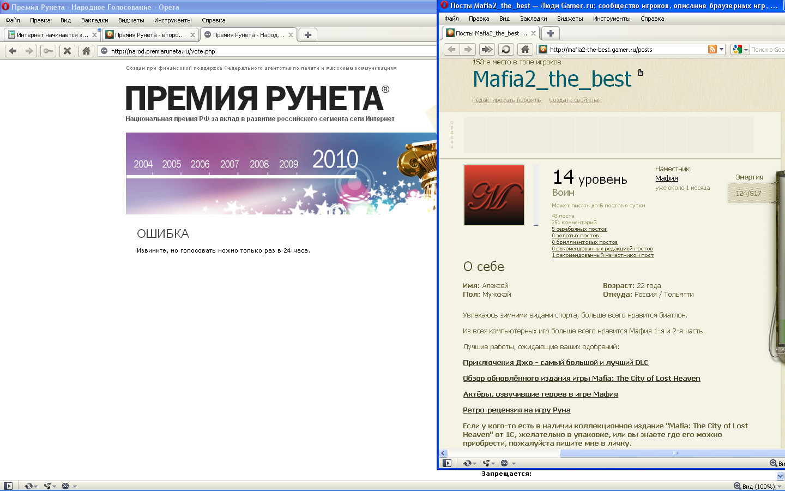Open Opera Unite icon in Премия Рунета window
785x491 pixels.
50,486
